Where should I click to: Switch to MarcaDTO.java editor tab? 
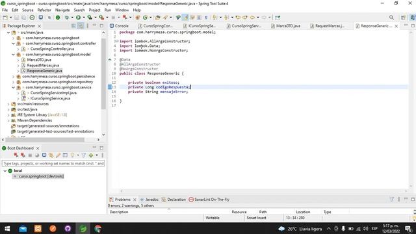coord(286,26)
